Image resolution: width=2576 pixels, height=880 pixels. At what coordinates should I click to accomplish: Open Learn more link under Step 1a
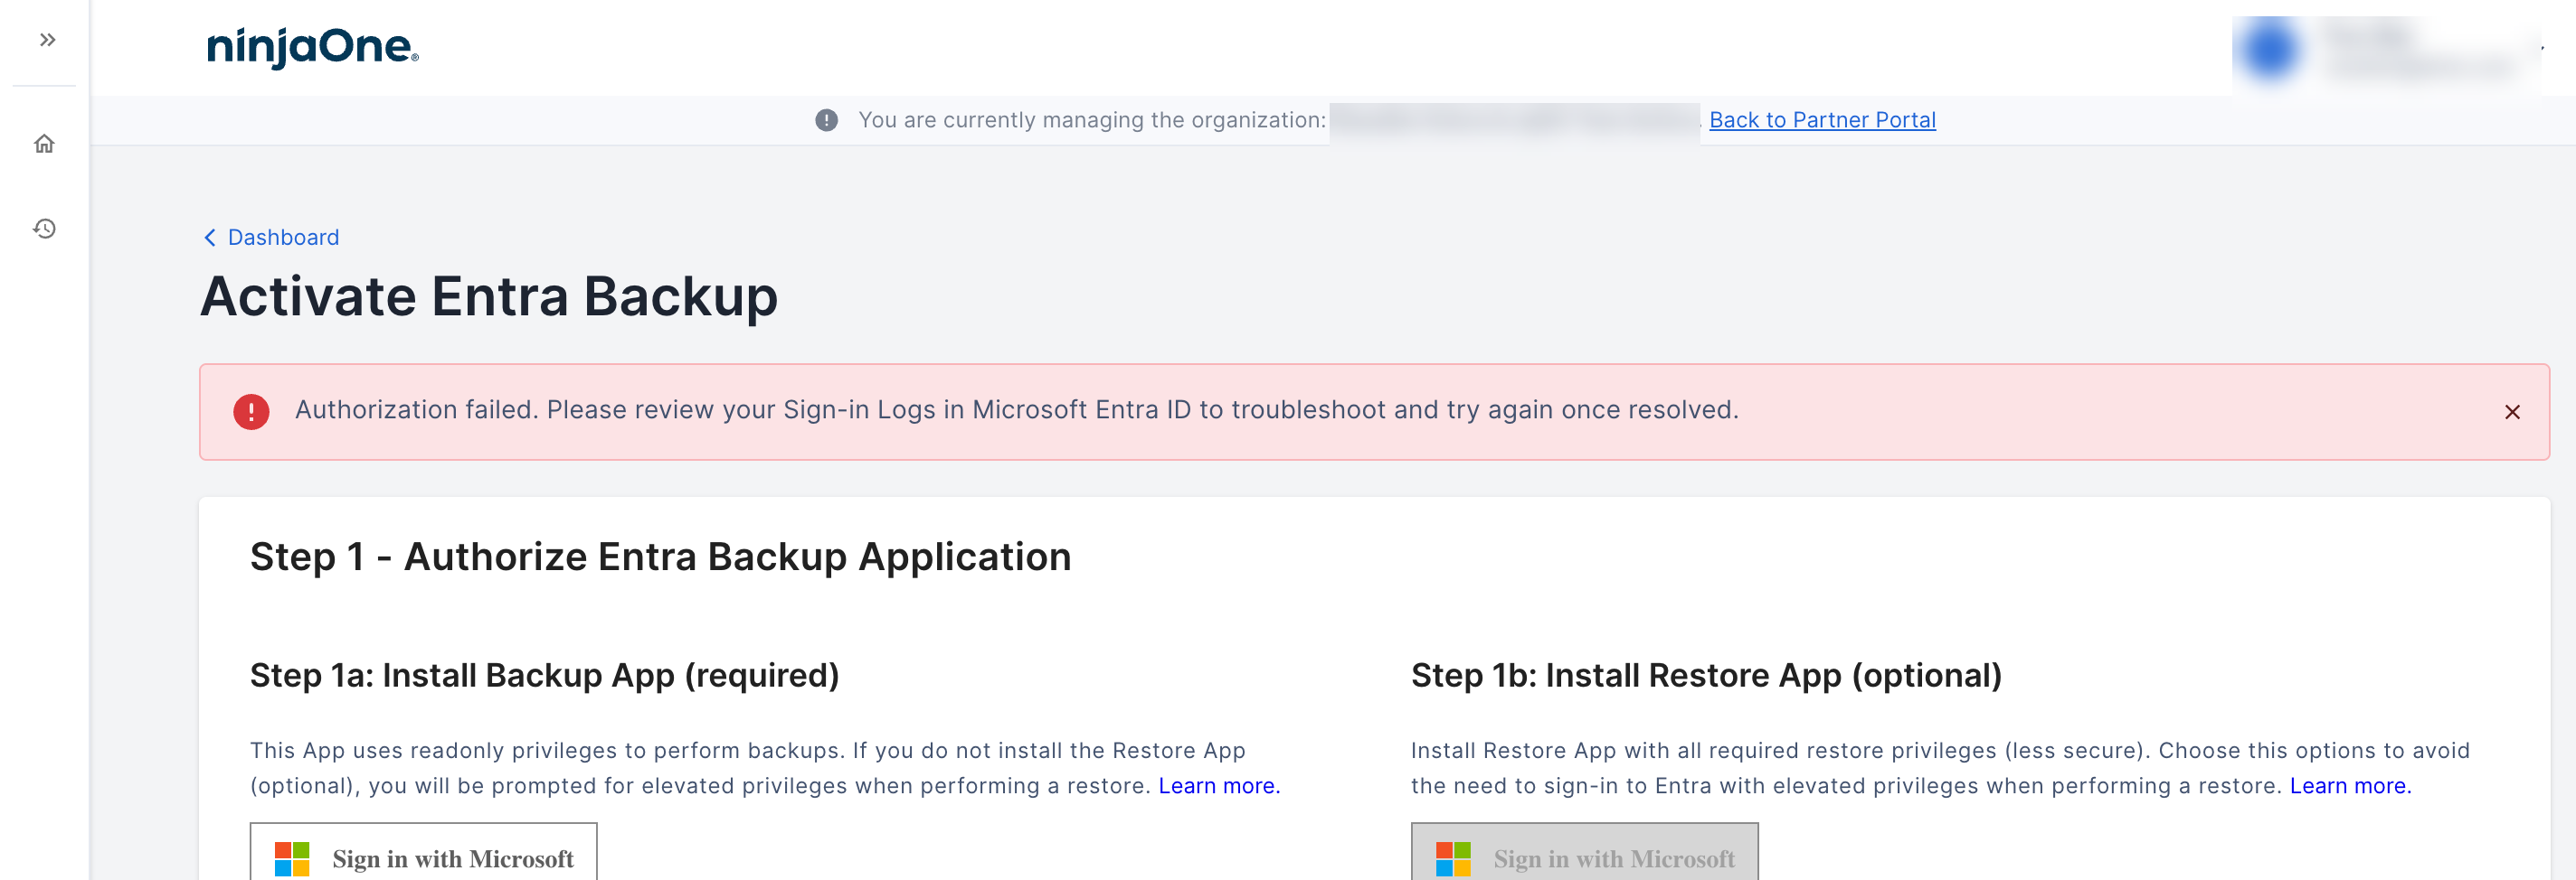click(1219, 785)
